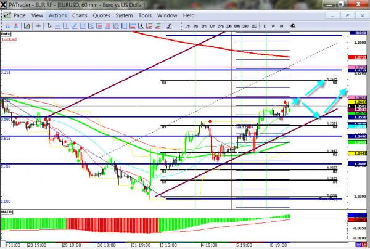Select the vertical line drawing tool

click(66, 26)
